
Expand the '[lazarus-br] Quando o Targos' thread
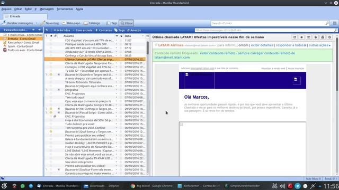coord(47,74)
